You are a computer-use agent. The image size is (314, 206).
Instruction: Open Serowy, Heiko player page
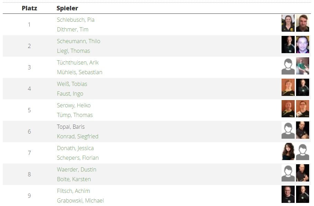point(73,105)
